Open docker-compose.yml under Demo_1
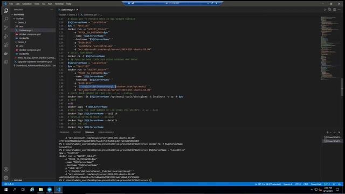This screenshot has height=194, width=345. click(x=30, y=34)
